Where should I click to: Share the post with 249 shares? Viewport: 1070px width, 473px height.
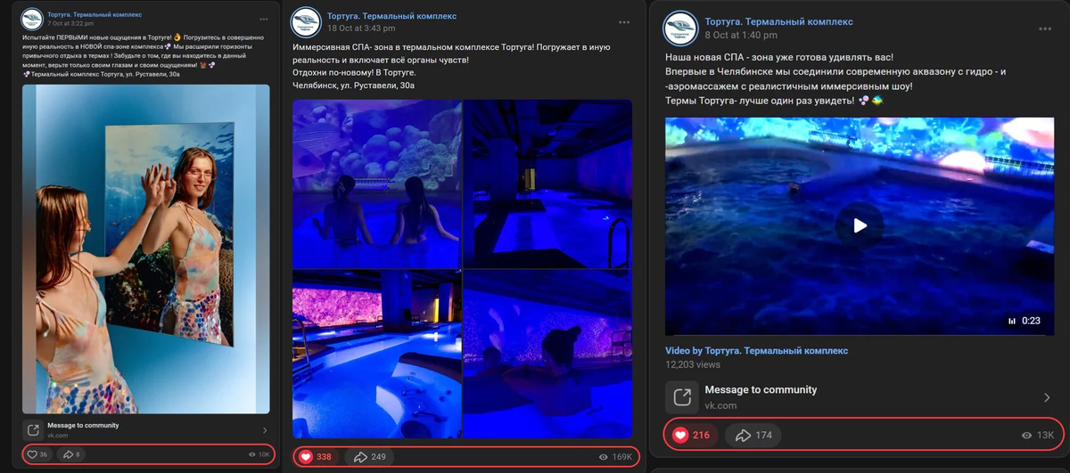click(x=370, y=457)
